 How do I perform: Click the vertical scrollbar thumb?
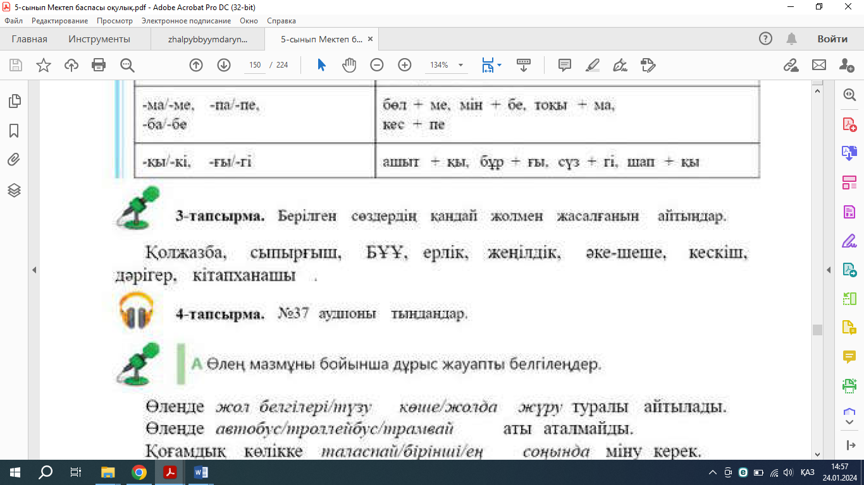click(x=818, y=330)
